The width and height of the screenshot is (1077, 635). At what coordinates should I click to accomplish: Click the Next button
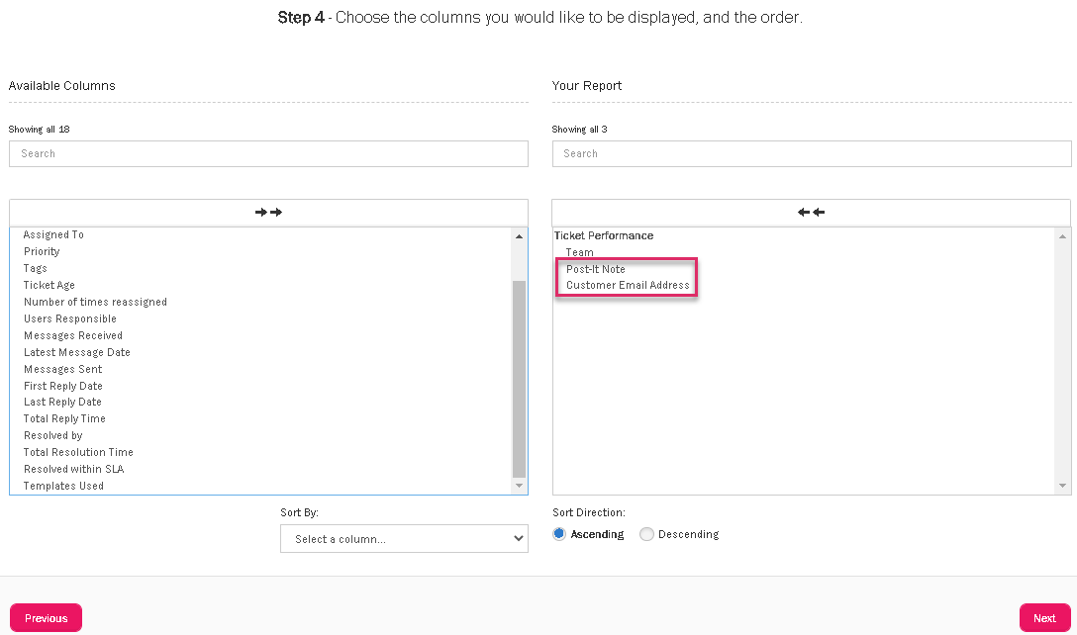pyautogui.click(x=1044, y=618)
